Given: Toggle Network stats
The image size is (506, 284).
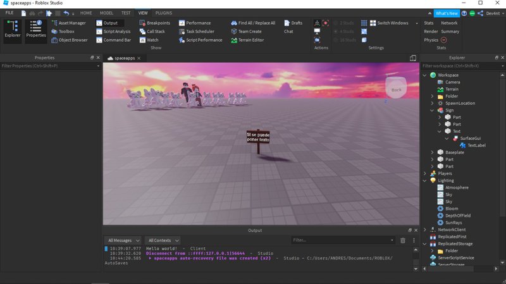Looking at the screenshot, I should (x=449, y=23).
